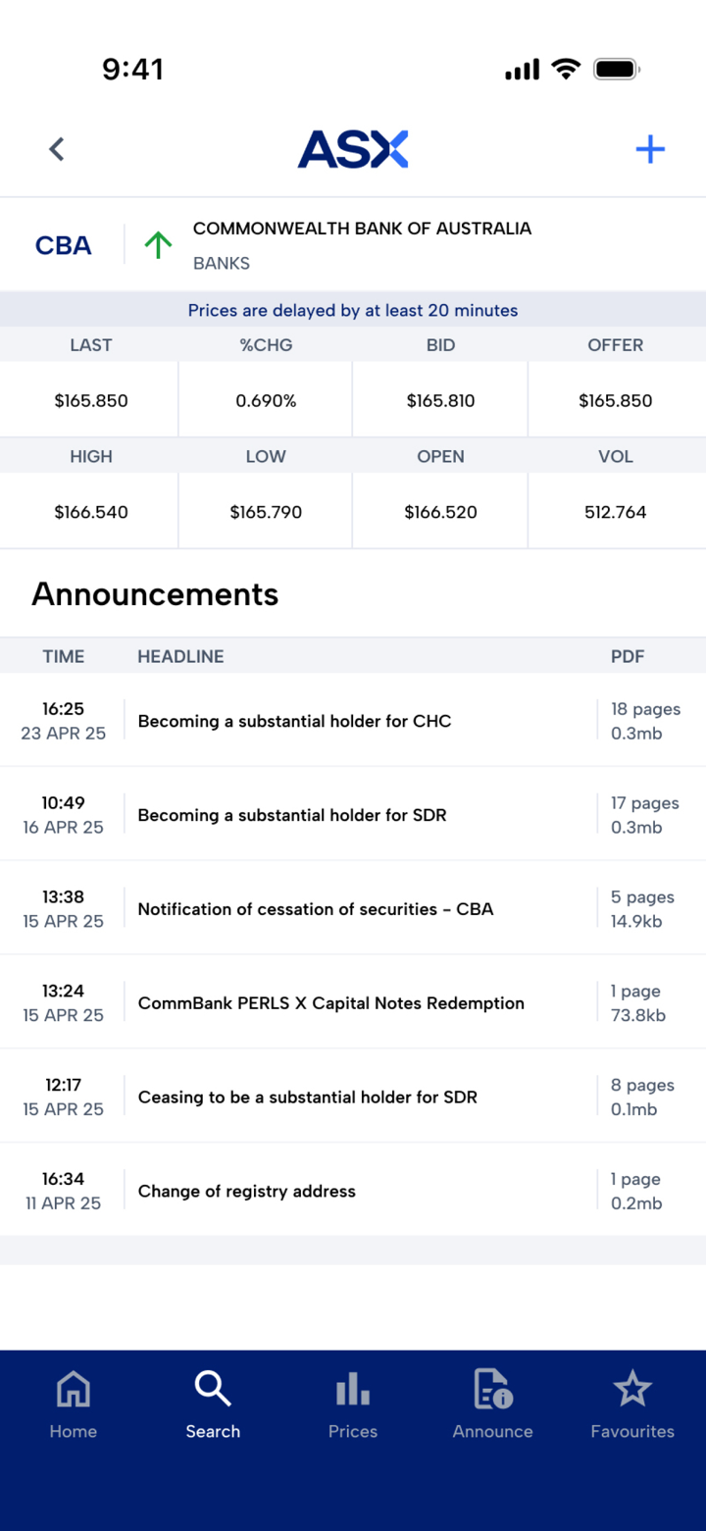Tap the VOL value 512.764
This screenshot has height=1531, width=706.
[616, 512]
